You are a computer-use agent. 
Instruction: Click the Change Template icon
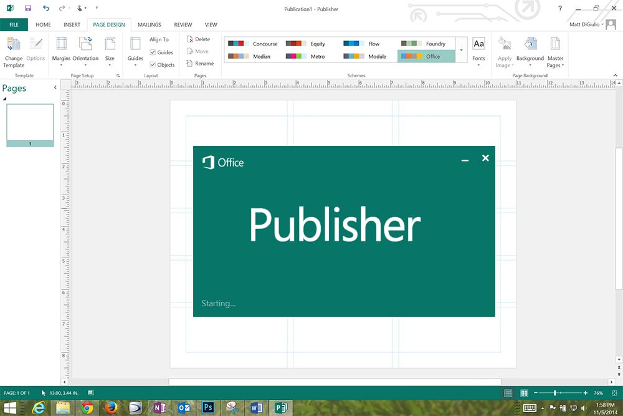click(x=14, y=45)
